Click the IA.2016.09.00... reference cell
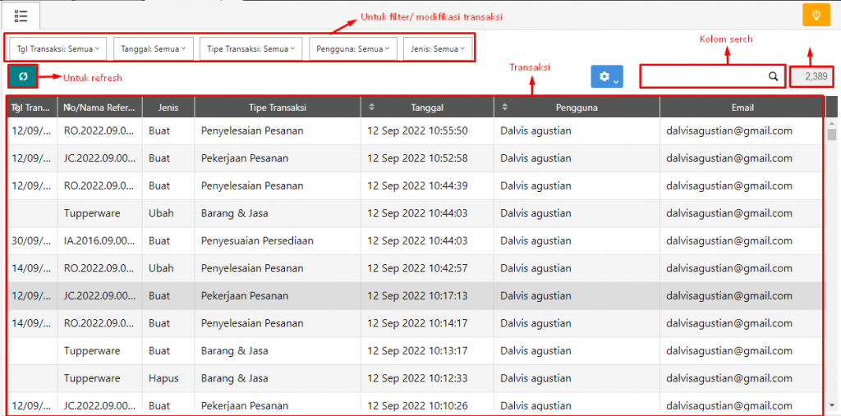This screenshot has height=416, width=841. 99,240
